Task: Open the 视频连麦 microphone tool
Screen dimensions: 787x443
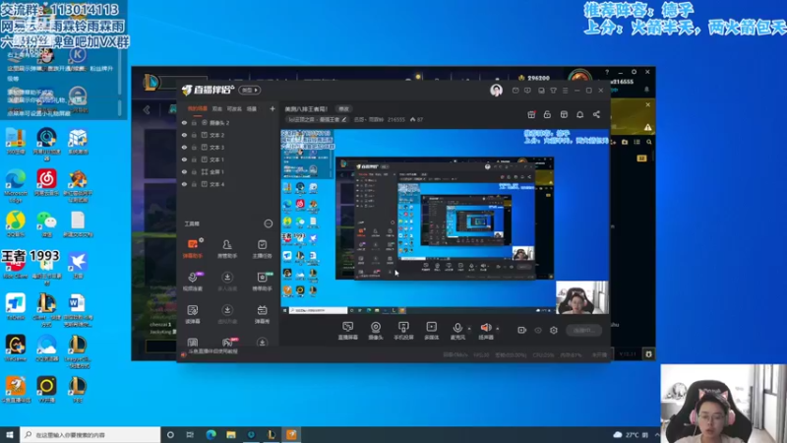Action: click(x=192, y=282)
